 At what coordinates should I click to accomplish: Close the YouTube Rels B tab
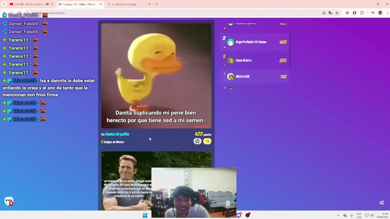point(52,4)
